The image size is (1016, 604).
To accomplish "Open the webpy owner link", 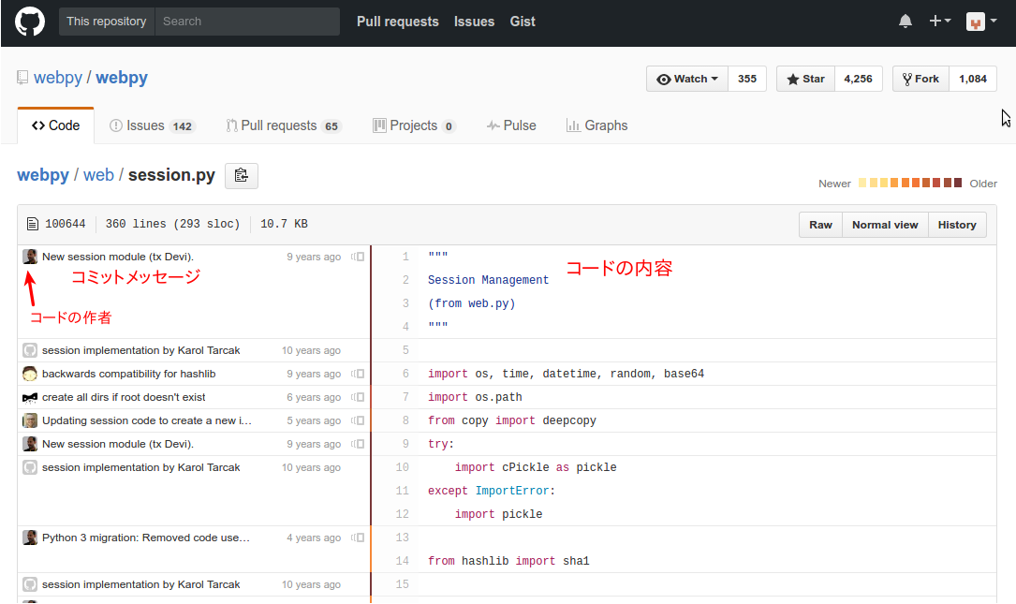I will click(x=58, y=78).
